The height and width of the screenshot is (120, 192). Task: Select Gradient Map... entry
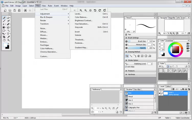pos(90,47)
